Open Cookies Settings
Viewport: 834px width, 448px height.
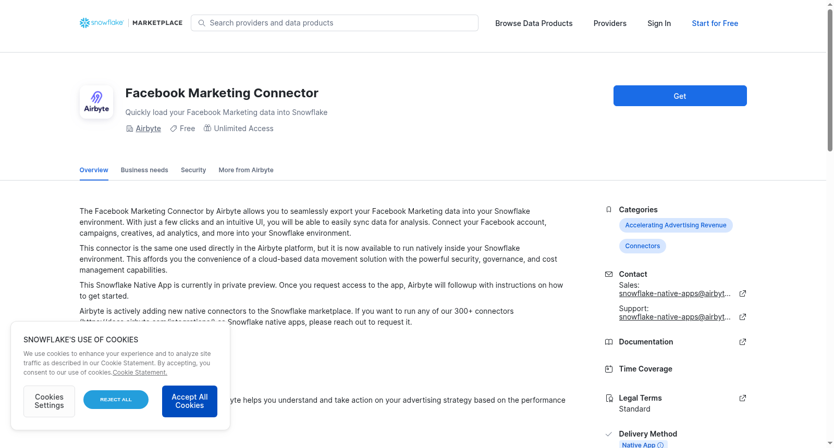pos(49,401)
